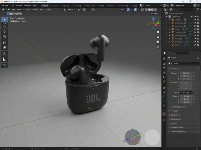Open the Window menu
The height and width of the screenshot is (150, 201).
pyautogui.click(x=27, y=5)
